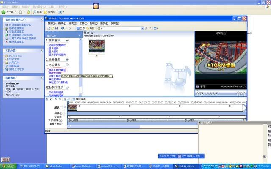Viewport: 271px width, 169px height.
Task: Open the collection dropdown showing X
Action: pyautogui.click(x=120, y=28)
